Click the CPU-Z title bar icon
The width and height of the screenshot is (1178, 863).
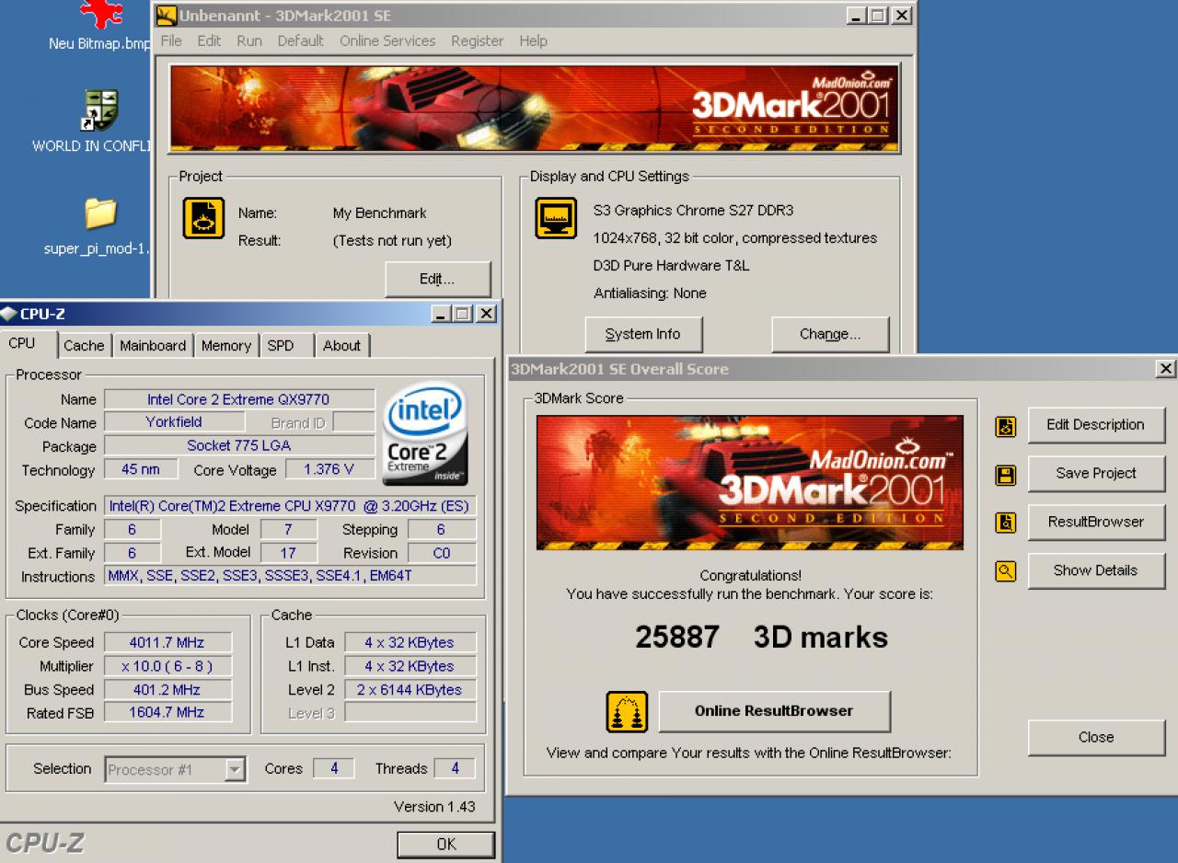[x=8, y=314]
